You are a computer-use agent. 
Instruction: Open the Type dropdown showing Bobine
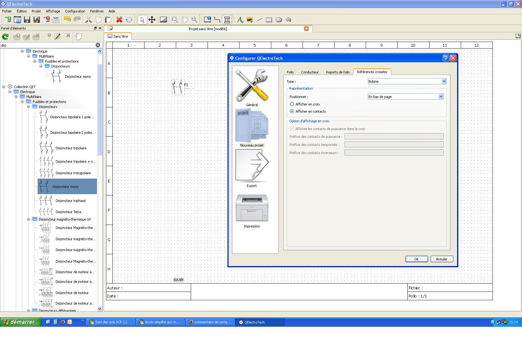[x=407, y=82]
